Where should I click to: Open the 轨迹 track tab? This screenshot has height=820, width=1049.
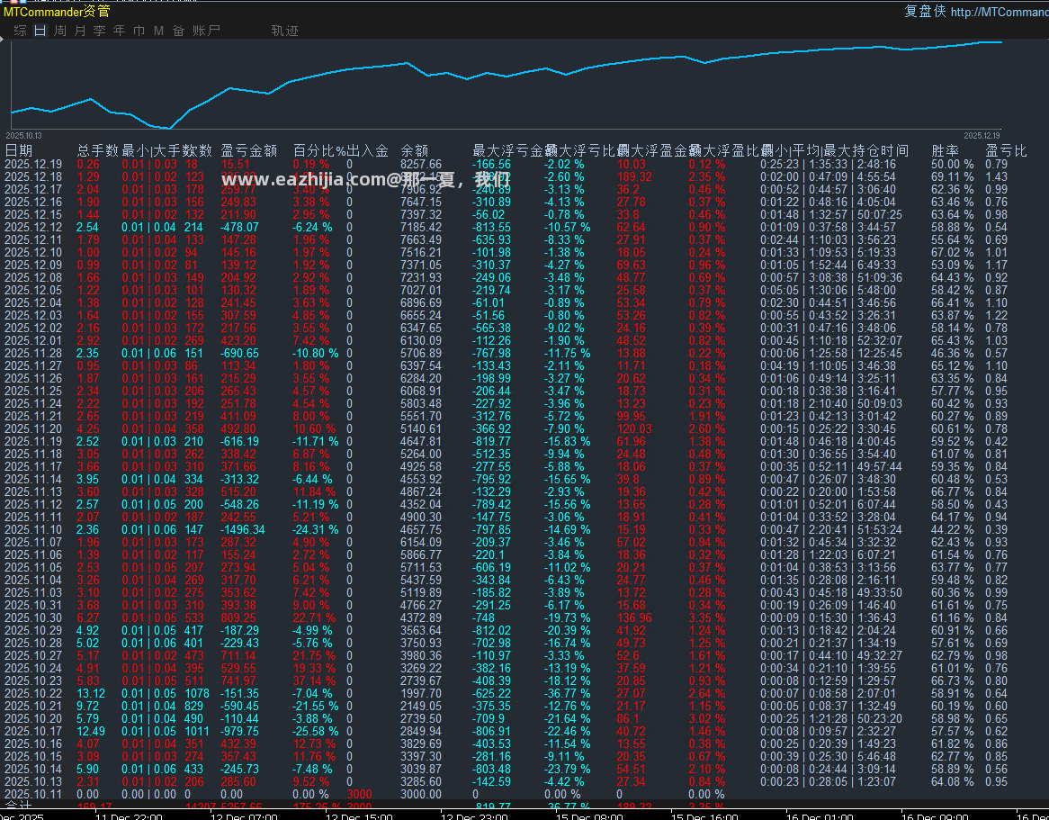285,31
